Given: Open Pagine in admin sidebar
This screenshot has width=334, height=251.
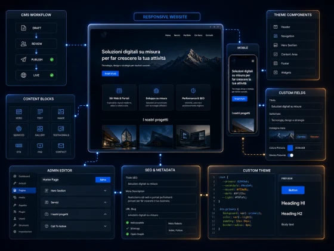Looking at the screenshot, I should [x=24, y=191].
